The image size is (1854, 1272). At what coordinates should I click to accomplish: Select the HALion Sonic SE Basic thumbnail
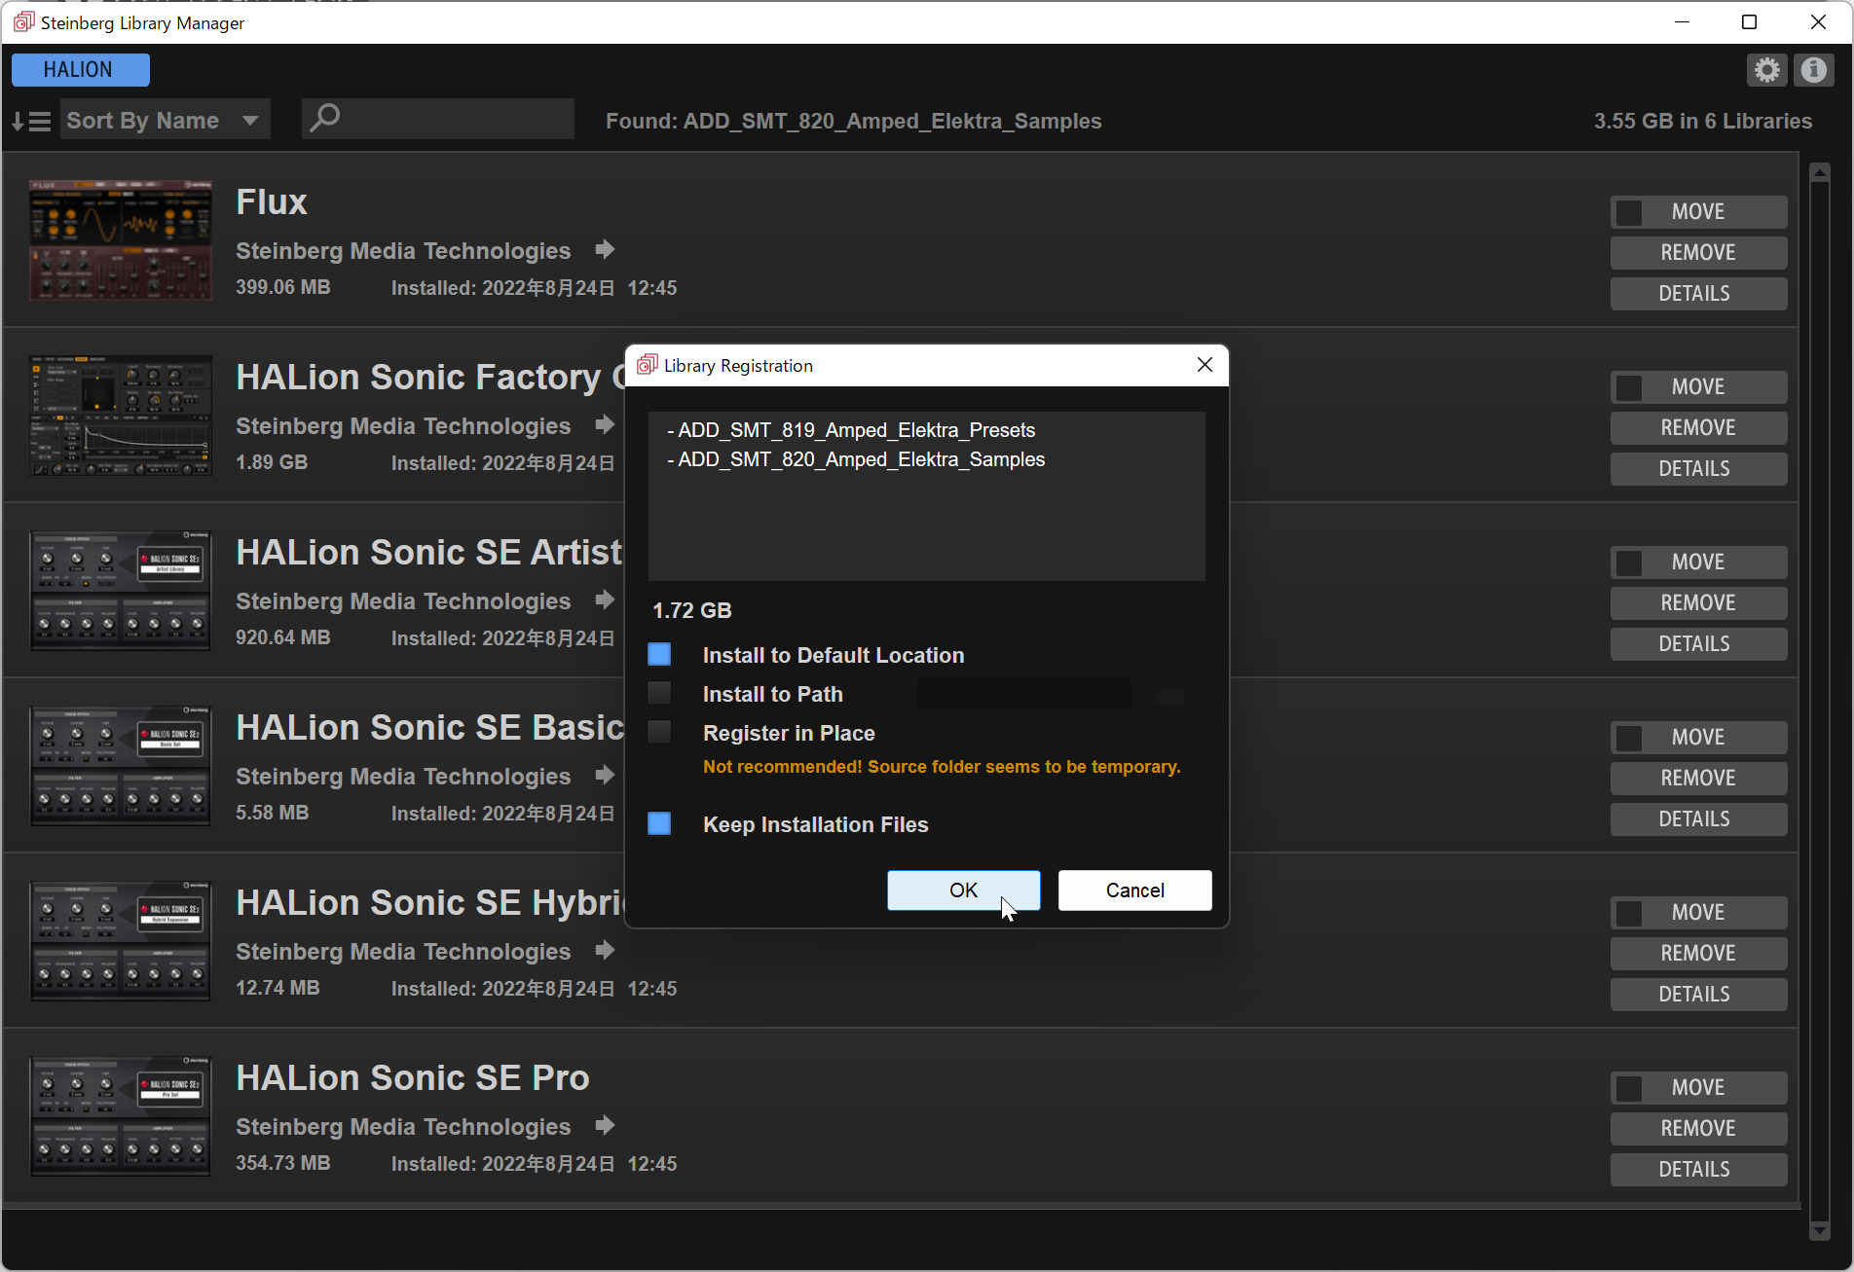click(121, 766)
